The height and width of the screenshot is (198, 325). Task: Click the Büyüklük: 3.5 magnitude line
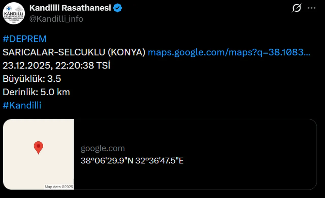tap(32, 79)
